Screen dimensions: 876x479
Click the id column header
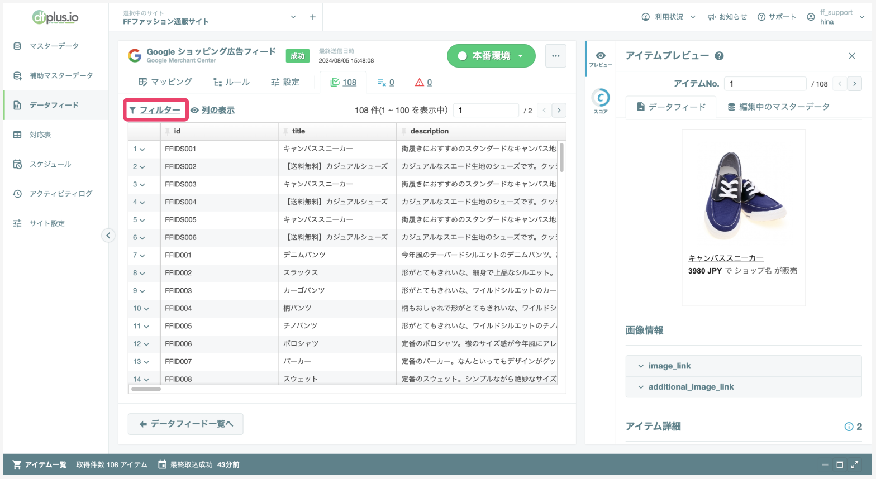click(219, 131)
